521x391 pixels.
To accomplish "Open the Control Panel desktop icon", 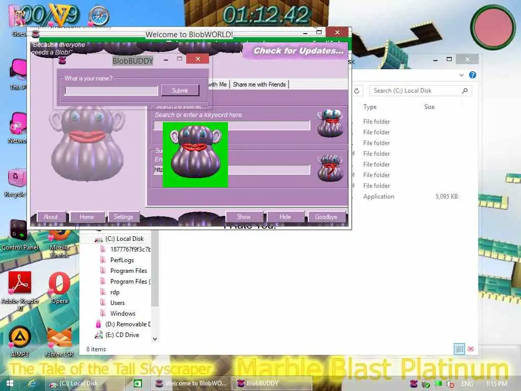I will pos(19,235).
